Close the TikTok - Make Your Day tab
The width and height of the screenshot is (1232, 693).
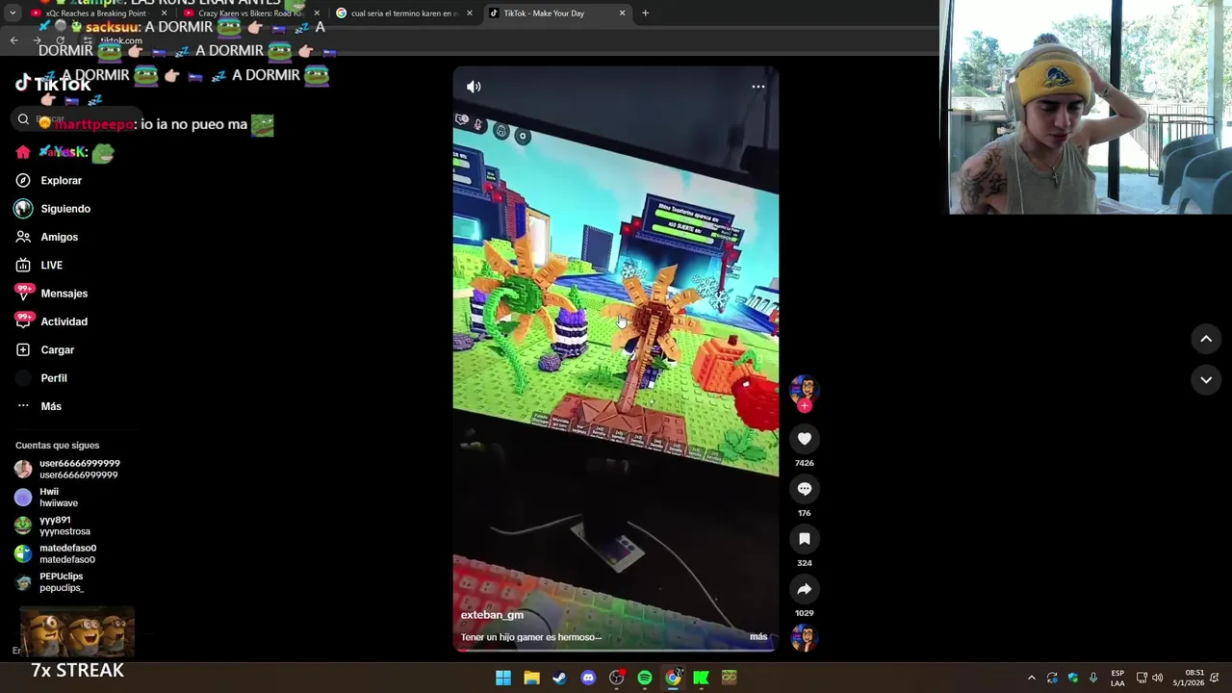[x=622, y=13]
